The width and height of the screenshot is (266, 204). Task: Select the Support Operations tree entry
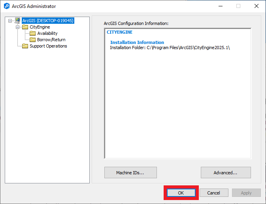pos(48,46)
